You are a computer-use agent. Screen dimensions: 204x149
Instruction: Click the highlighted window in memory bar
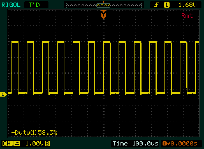coord(103,5)
